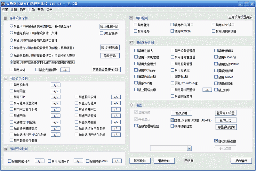Enable U盘写保护 checkbox
The height and width of the screenshot is (171, 256).
[101, 33]
